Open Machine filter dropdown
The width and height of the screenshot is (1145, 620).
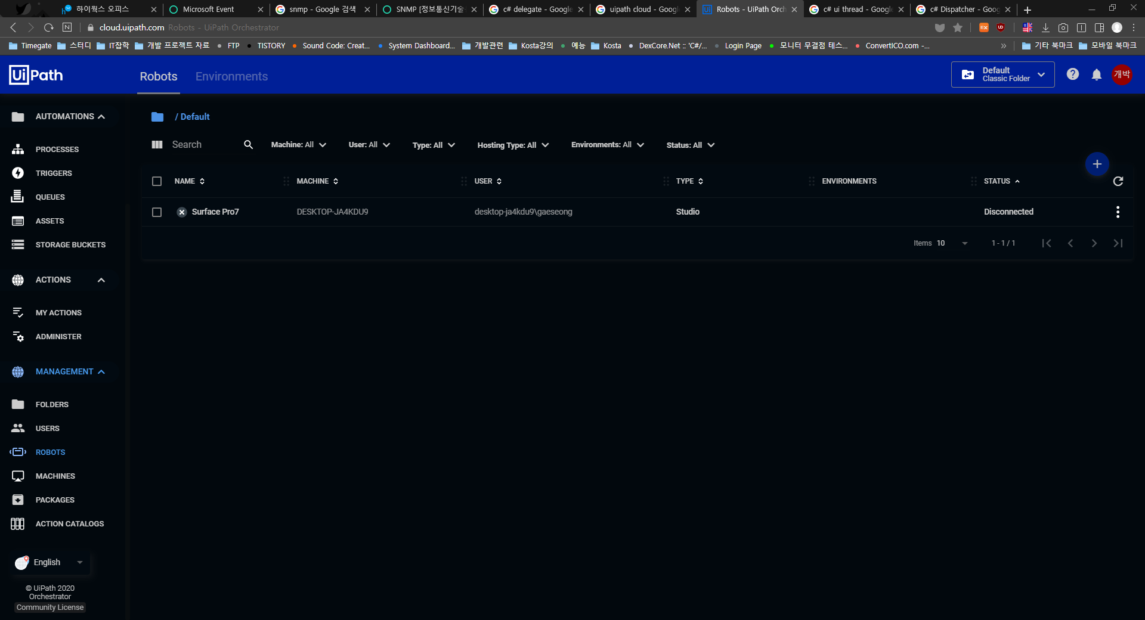coord(298,145)
